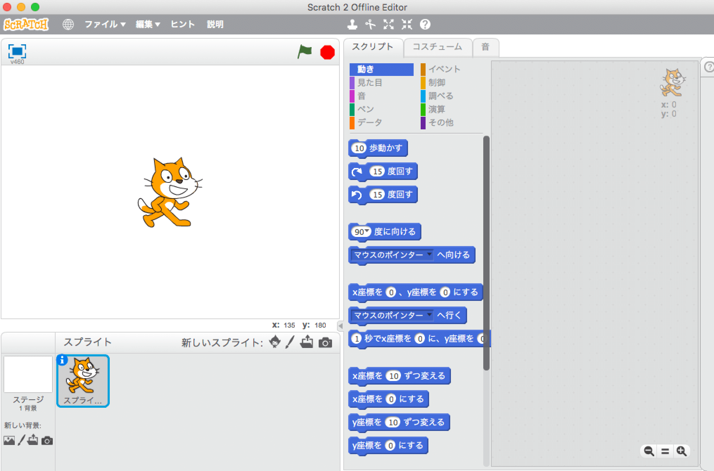
Task: Click the green flag run button
Action: tap(304, 51)
